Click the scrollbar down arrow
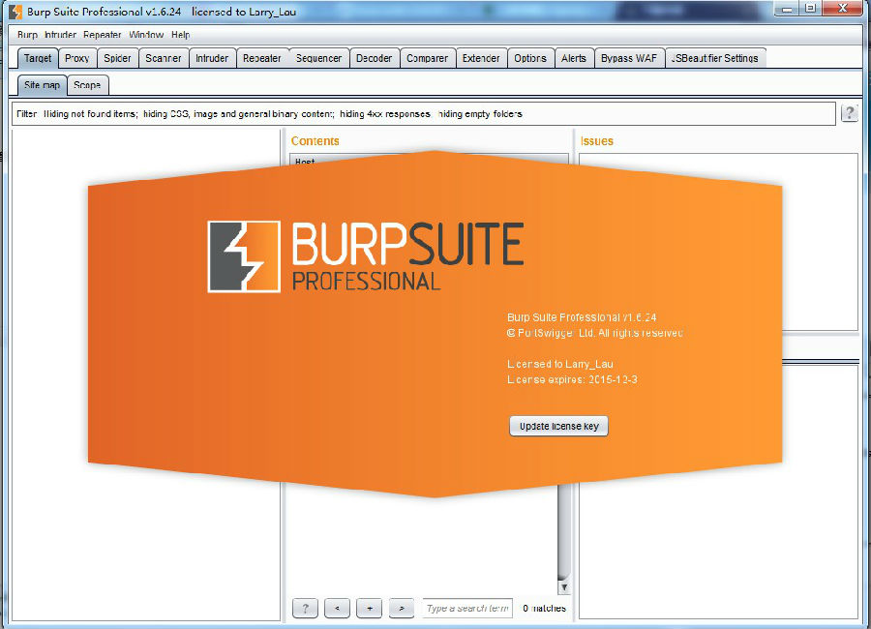The width and height of the screenshot is (871, 629). click(x=563, y=585)
